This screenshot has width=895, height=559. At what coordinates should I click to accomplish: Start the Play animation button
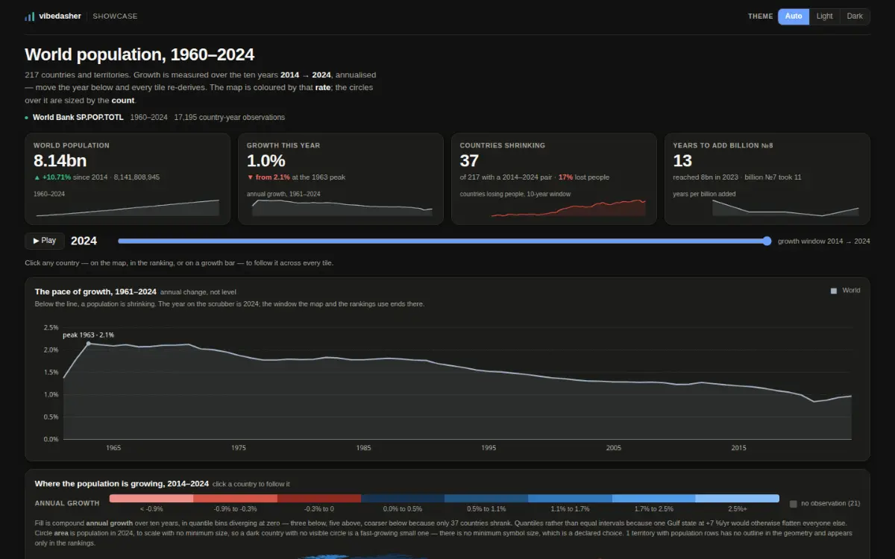point(44,241)
